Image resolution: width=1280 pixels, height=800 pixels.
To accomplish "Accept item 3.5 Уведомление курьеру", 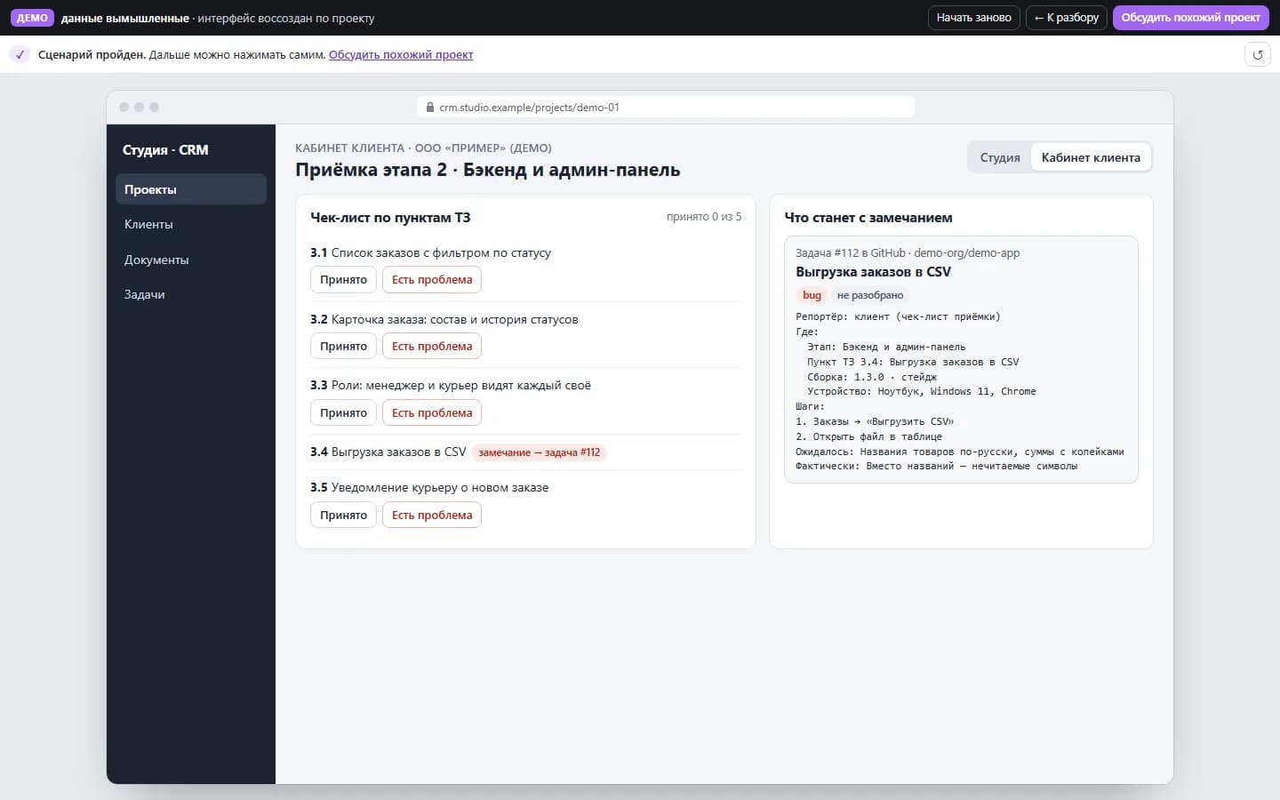I will point(343,516).
